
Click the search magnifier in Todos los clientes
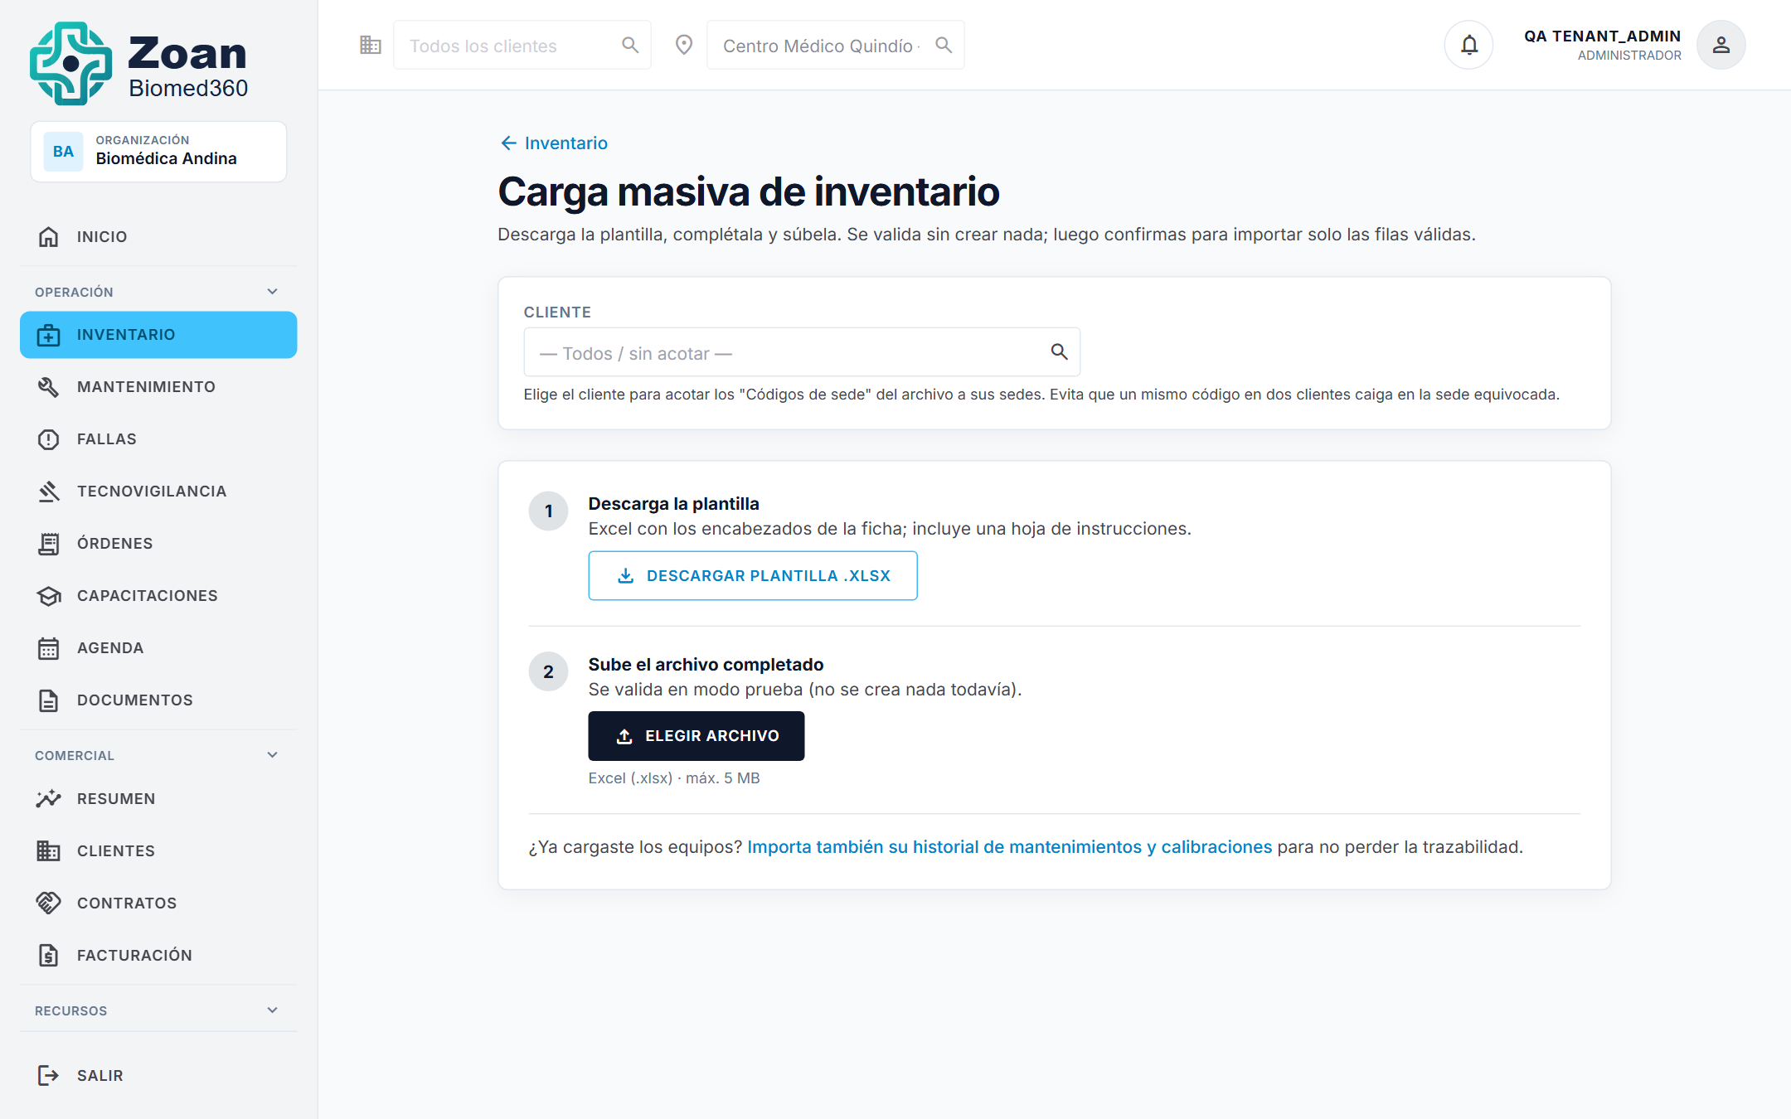pos(630,45)
